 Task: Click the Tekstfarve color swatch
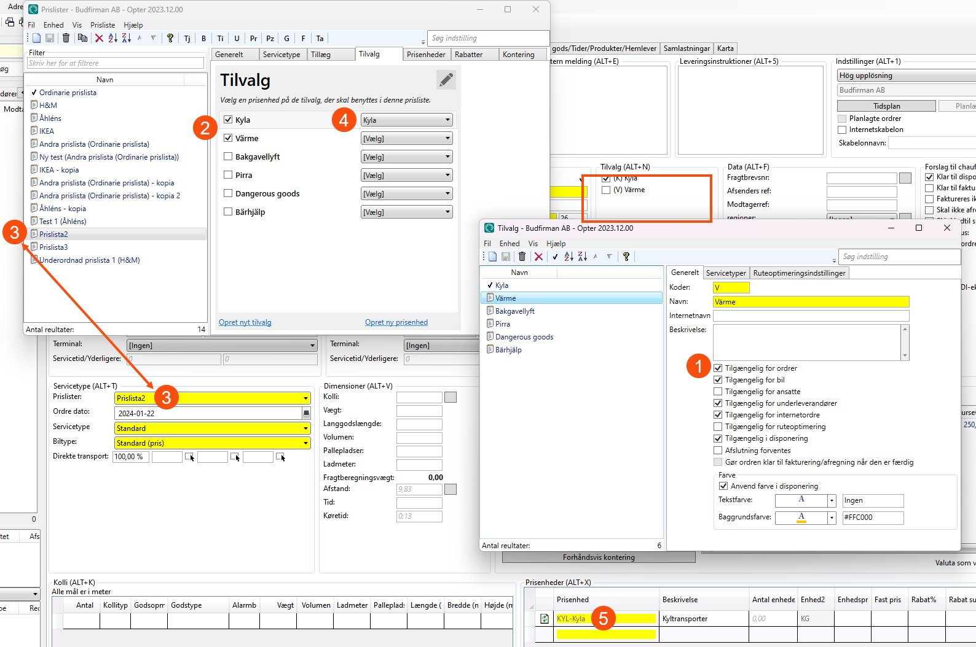pyautogui.click(x=801, y=500)
